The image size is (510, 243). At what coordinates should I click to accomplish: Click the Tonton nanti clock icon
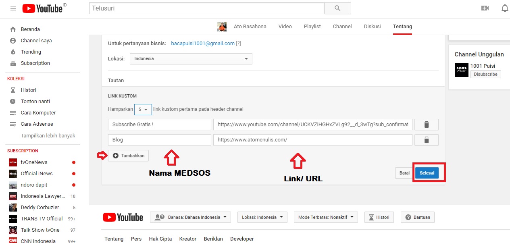(x=13, y=102)
